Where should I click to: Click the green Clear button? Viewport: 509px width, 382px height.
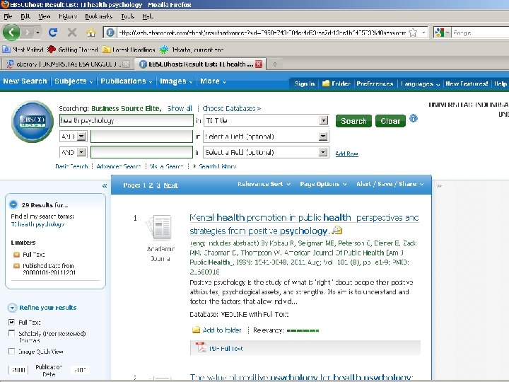click(390, 121)
